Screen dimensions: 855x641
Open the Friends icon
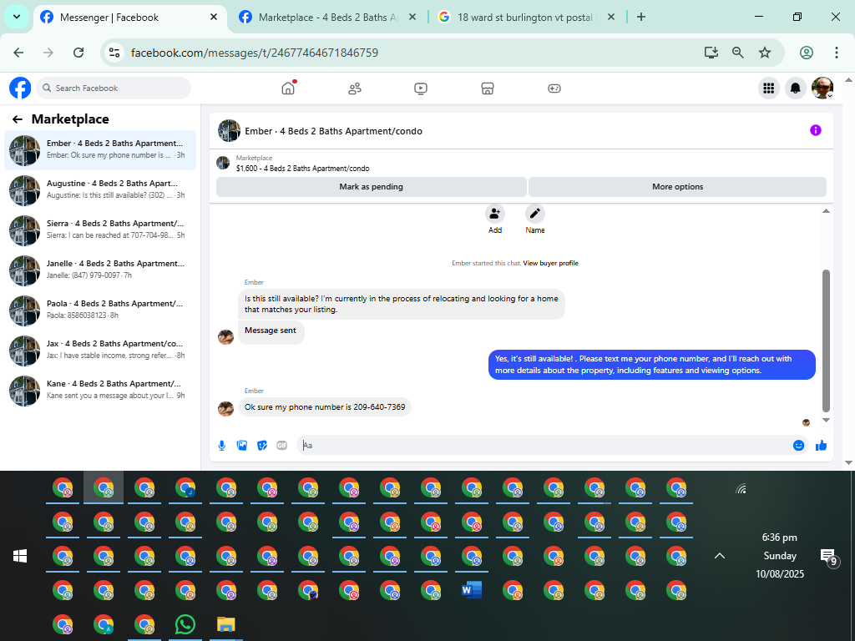[354, 88]
